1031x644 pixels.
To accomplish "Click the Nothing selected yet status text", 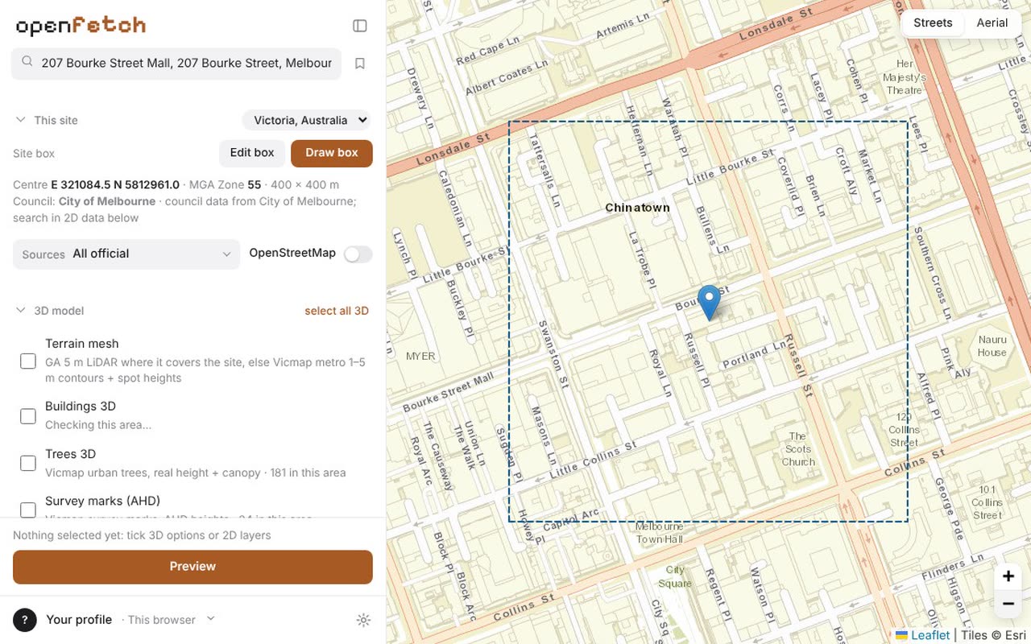I will click(142, 535).
